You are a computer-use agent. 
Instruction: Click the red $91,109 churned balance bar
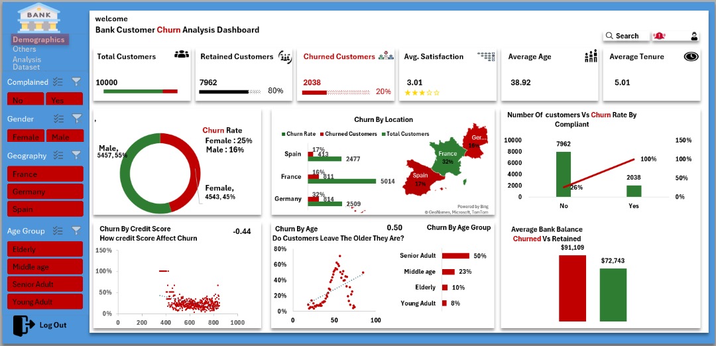(572, 288)
